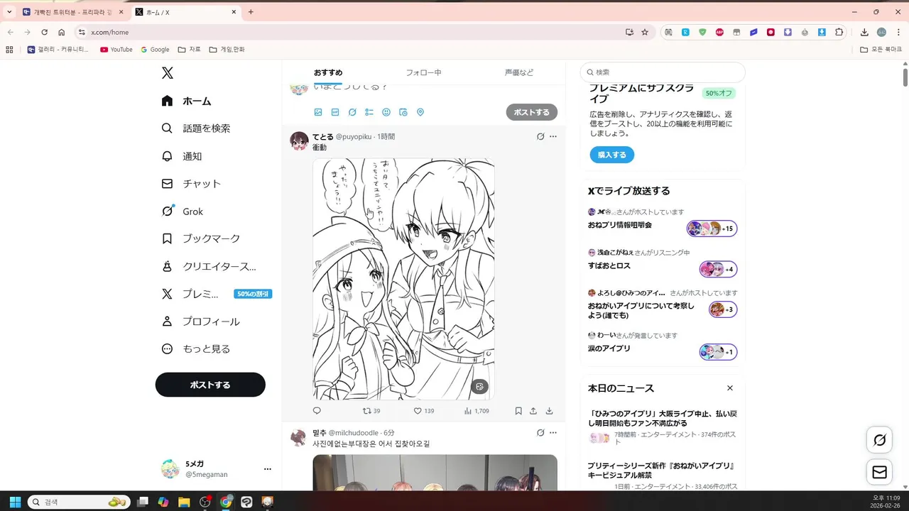The height and width of the screenshot is (511, 909).
Task: Add a GIF in composer
Action: click(x=335, y=112)
